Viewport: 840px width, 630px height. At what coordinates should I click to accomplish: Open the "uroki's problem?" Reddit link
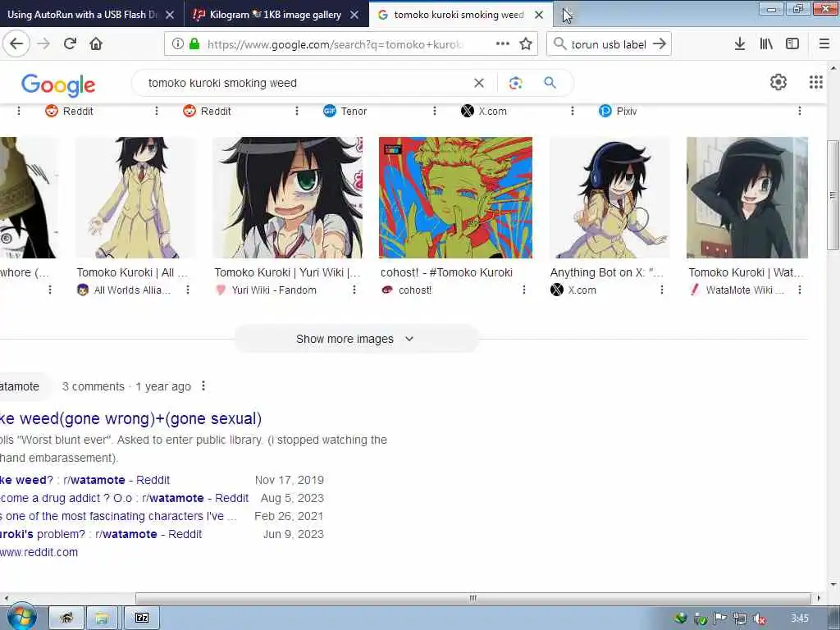pyautogui.click(x=101, y=534)
